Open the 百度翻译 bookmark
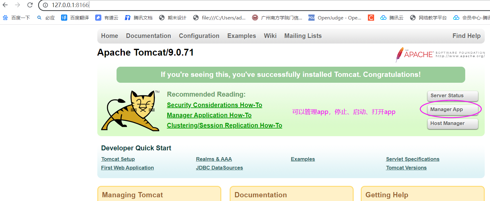This screenshot has height=201, width=490. pyautogui.click(x=75, y=18)
